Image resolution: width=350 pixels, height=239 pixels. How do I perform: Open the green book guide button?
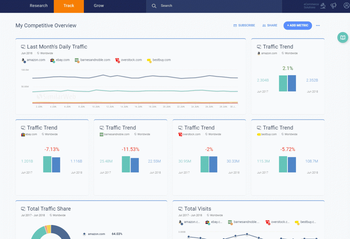coord(342,38)
